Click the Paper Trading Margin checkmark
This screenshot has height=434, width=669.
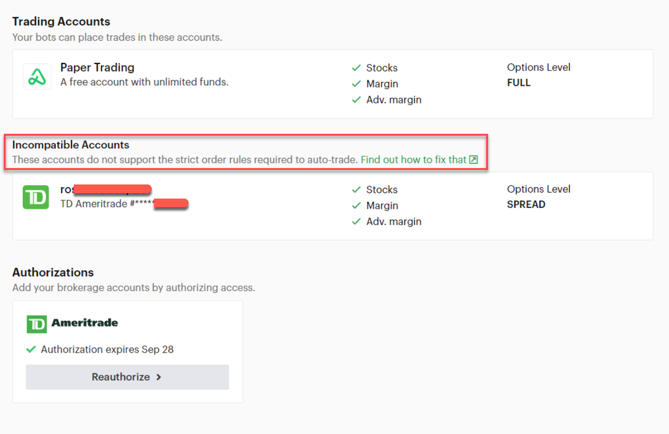tap(356, 84)
